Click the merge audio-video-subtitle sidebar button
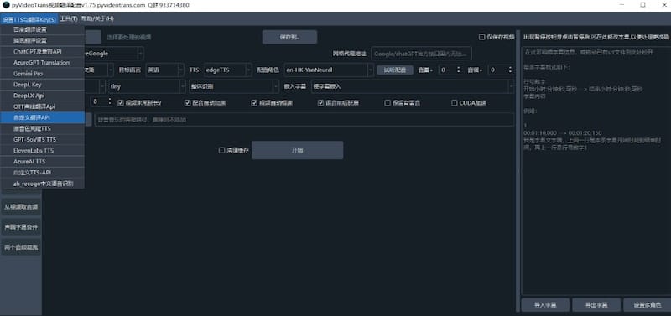This screenshot has width=671, height=316. point(22,227)
